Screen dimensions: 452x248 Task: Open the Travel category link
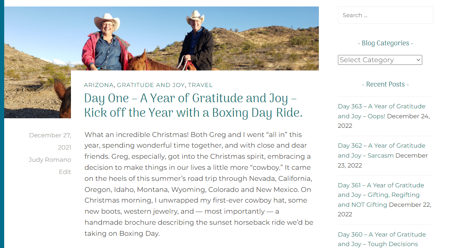point(200,85)
